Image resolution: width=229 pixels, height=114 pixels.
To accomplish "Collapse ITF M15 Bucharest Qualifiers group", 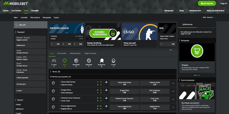I will pyautogui.click(x=112, y=77).
